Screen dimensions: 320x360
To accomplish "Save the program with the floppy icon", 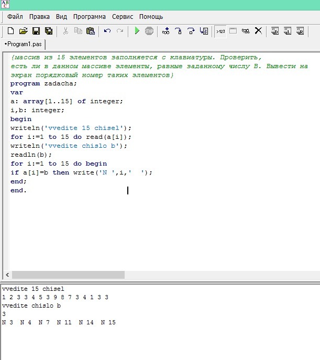I will tap(36, 31).
